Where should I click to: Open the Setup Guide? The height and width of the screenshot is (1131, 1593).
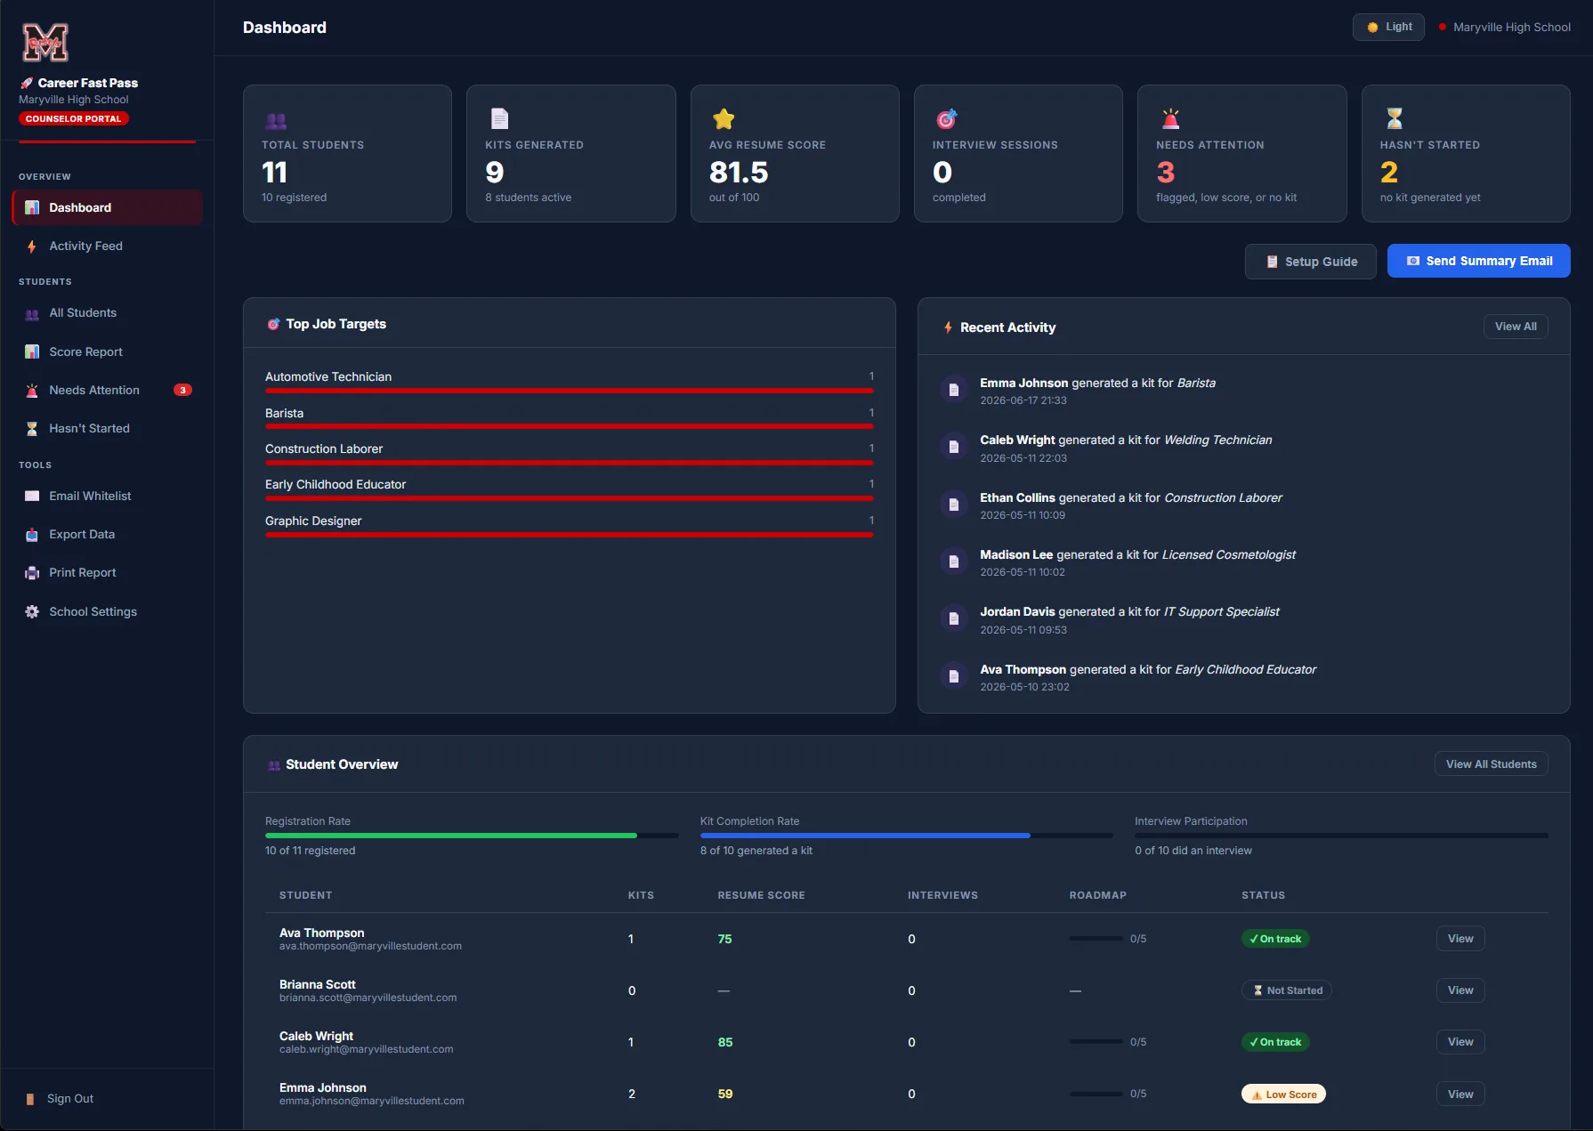[x=1311, y=262]
